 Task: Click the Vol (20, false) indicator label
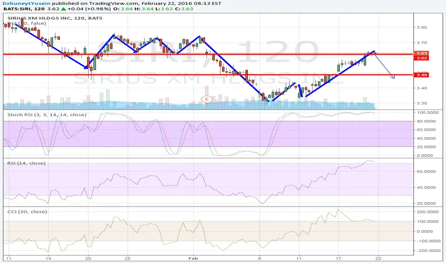(x=27, y=23)
